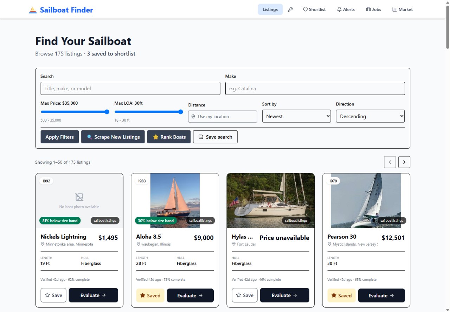Focus the Search title, make, or model field
The image size is (450, 312).
(x=130, y=89)
